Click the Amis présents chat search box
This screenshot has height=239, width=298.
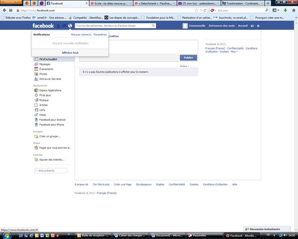(x=51, y=171)
